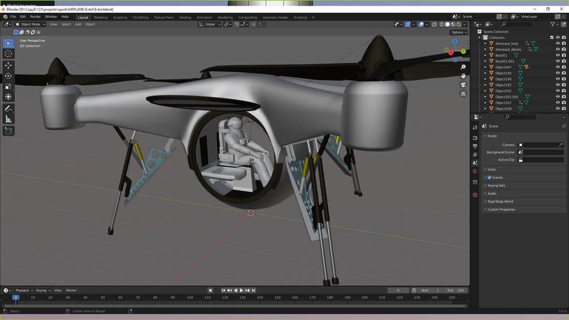This screenshot has height=320, width=569.
Task: Click the viewport Options button
Action: coord(458,32)
